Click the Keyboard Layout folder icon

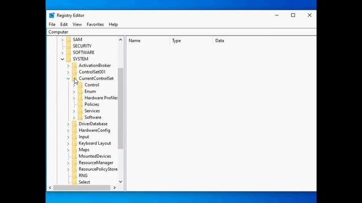coord(74,143)
